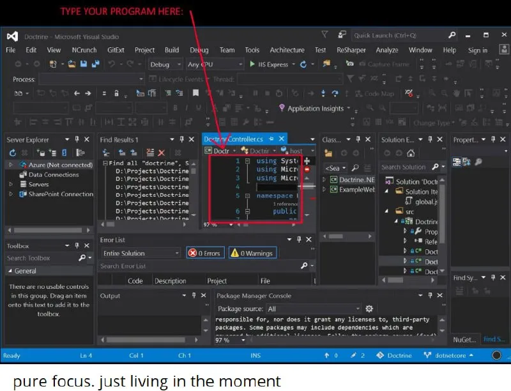The width and height of the screenshot is (511, 391).
Task: Toggle auto-hide pin on Server Explorer
Action: tap(77, 139)
